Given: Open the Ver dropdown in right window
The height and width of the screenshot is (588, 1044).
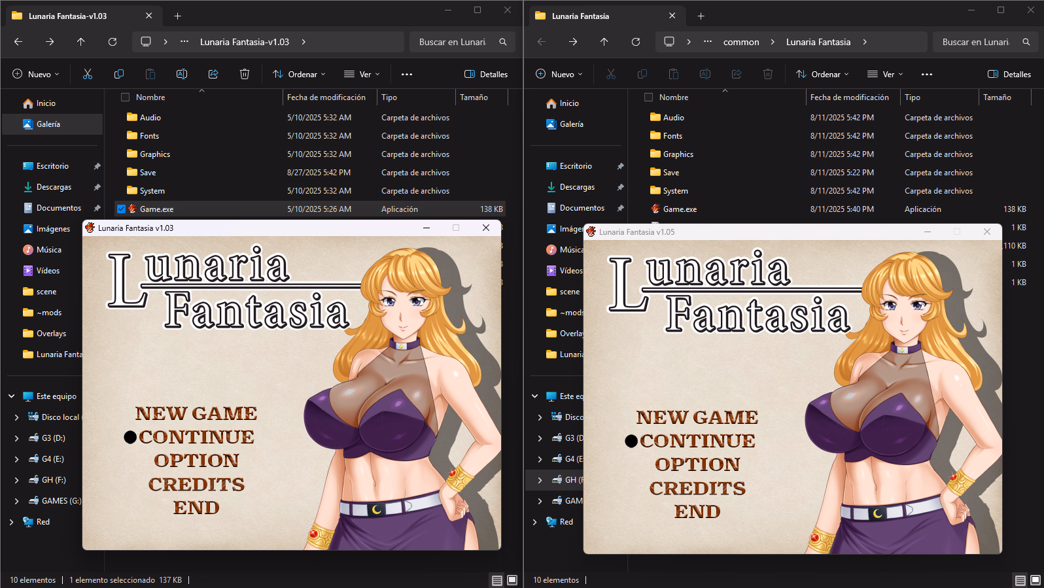Looking at the screenshot, I should pyautogui.click(x=885, y=75).
